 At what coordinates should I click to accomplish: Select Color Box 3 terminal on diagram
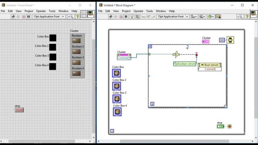[x=117, y=99]
